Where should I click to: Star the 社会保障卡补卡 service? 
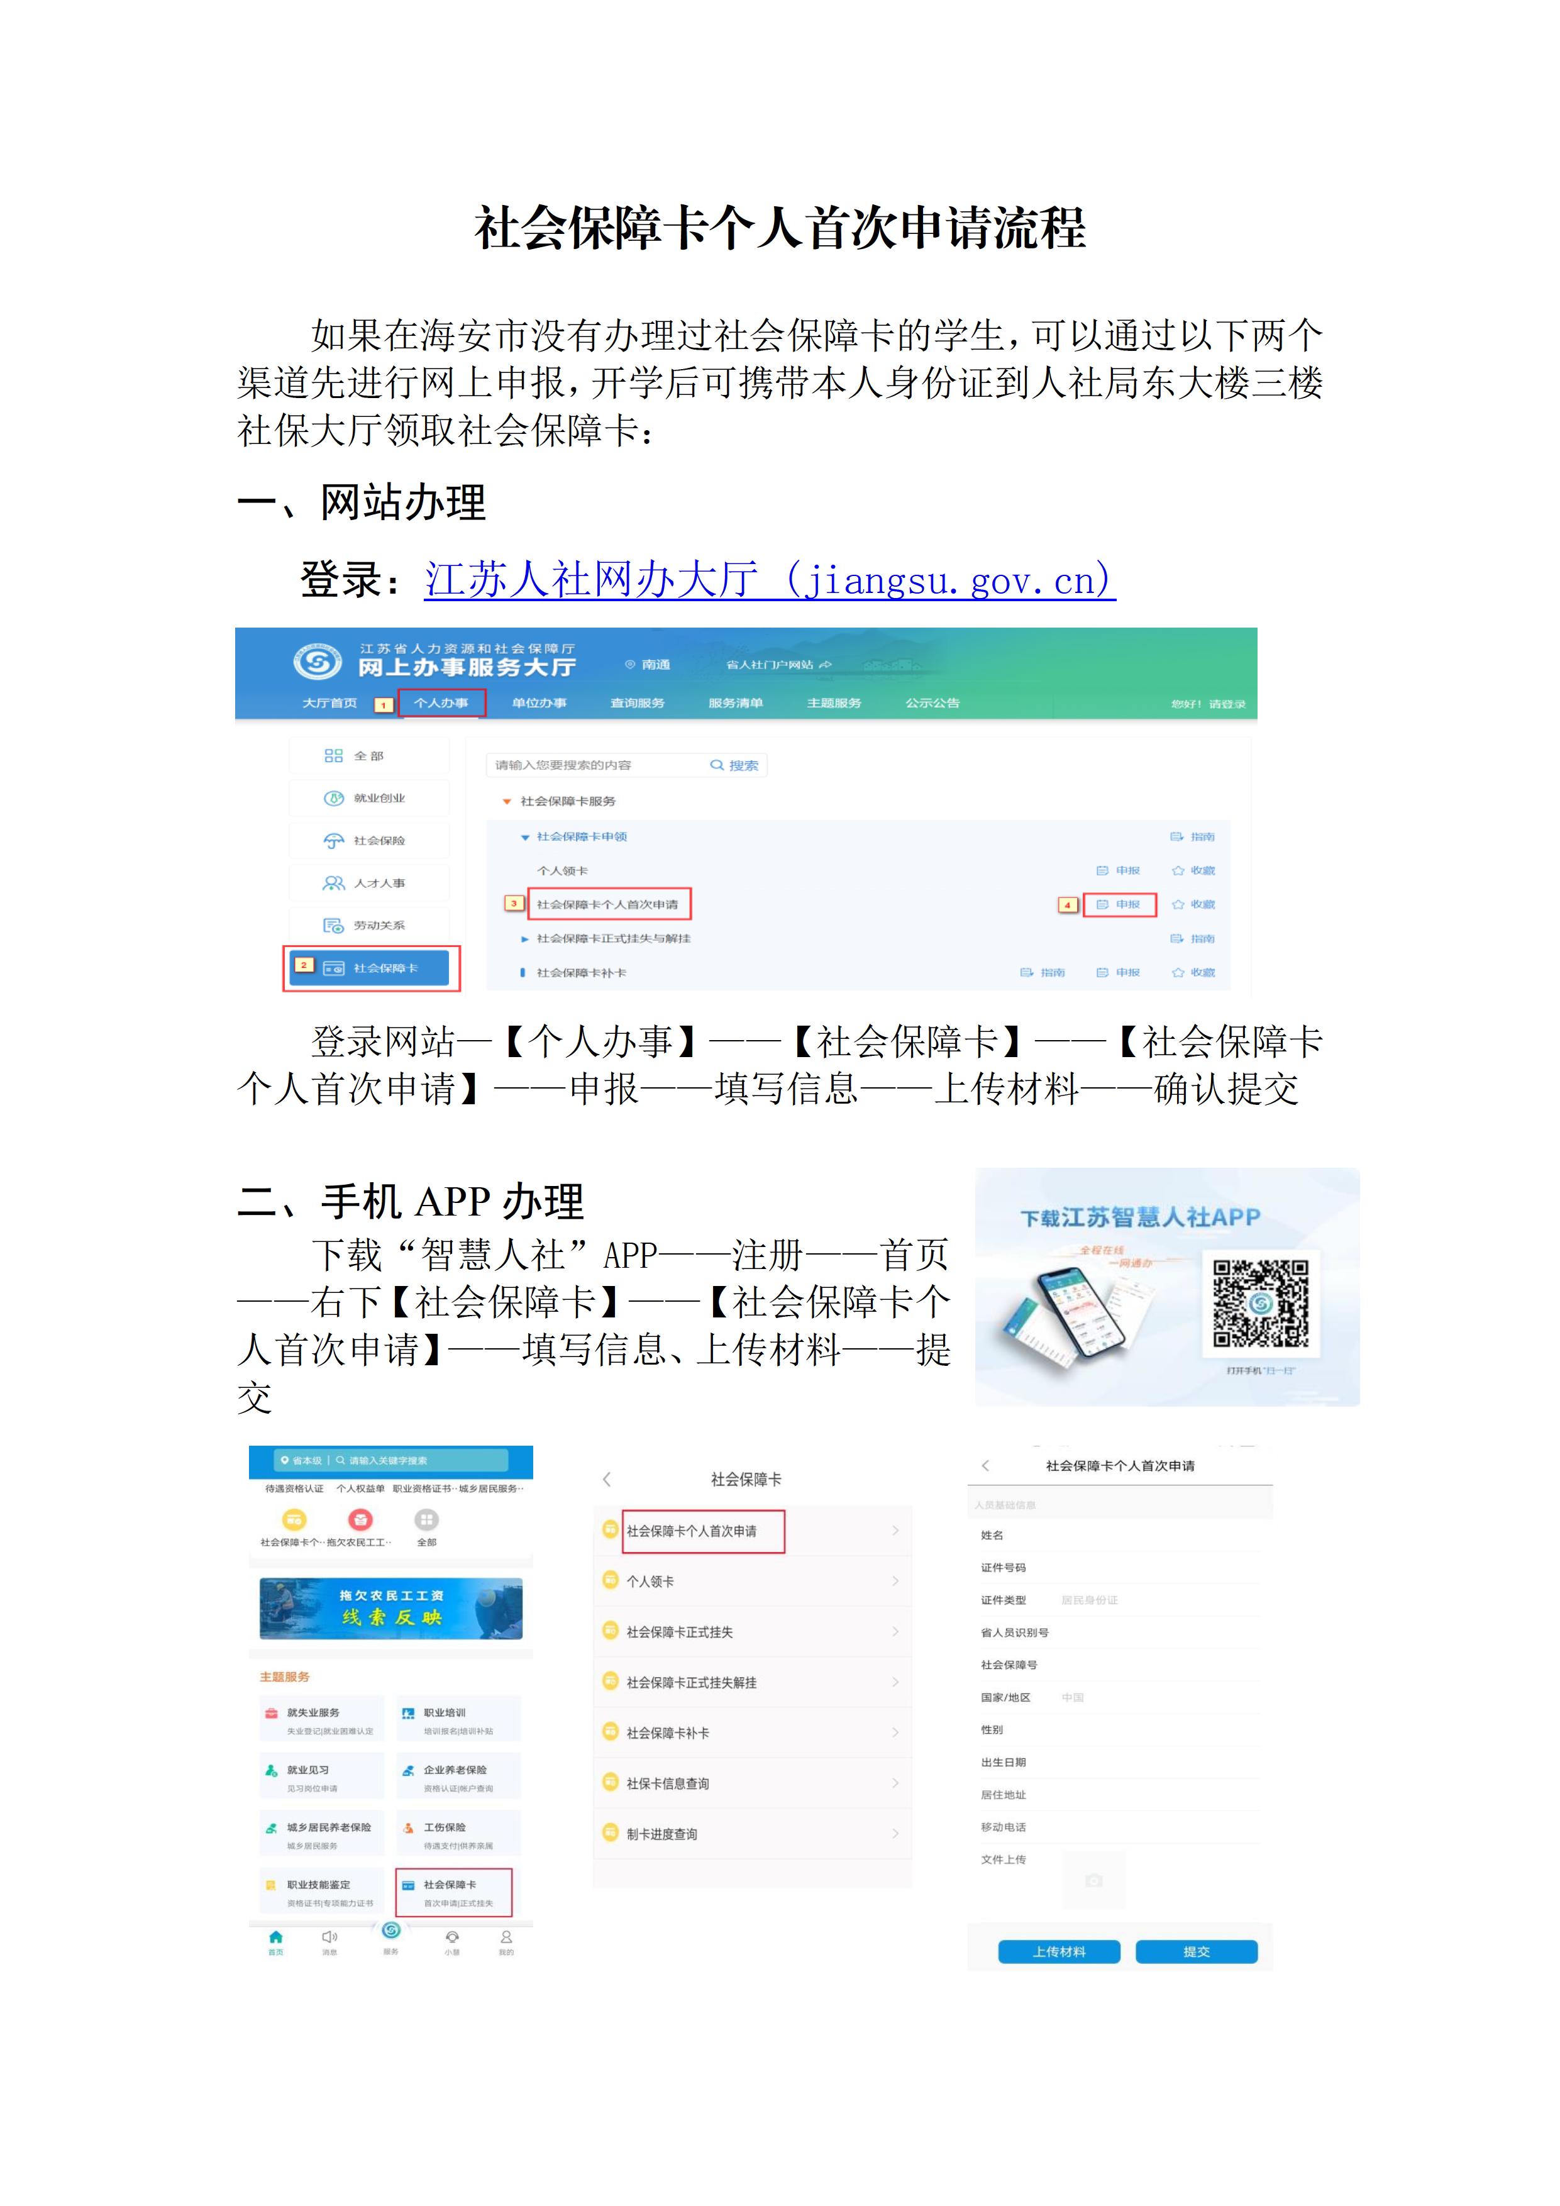(x=1194, y=972)
